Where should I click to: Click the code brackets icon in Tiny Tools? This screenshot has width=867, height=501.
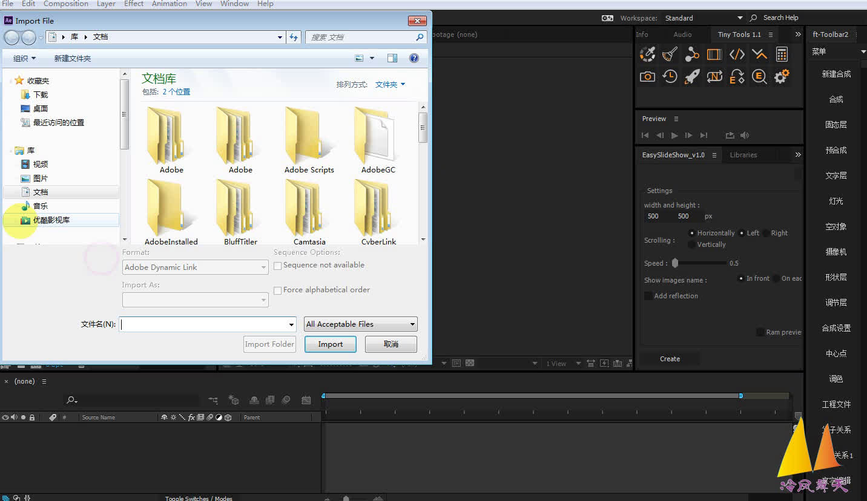[737, 54]
